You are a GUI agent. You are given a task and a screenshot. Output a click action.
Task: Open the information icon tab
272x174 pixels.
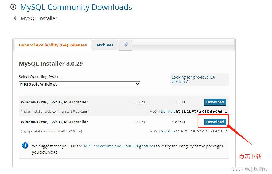pos(125,45)
